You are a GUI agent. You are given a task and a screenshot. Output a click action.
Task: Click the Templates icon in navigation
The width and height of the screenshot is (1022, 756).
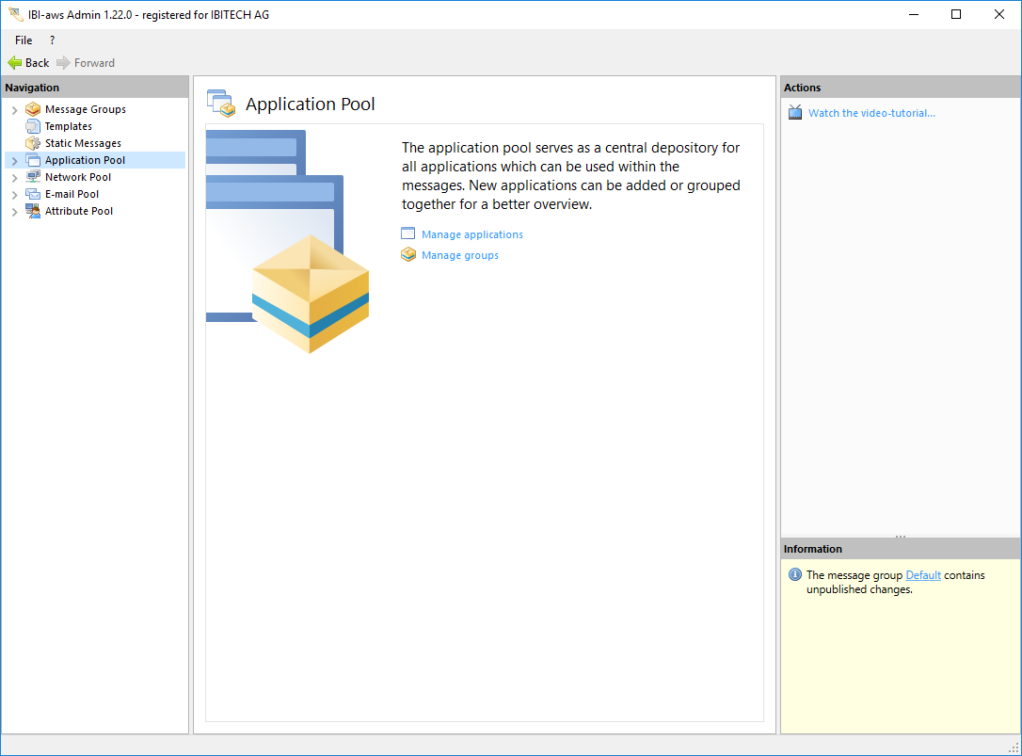33,126
